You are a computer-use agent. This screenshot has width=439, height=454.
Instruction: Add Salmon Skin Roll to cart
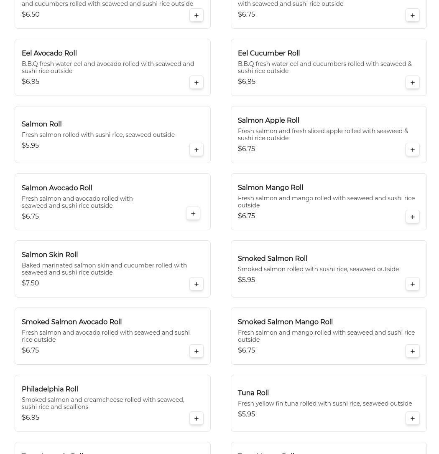[197, 284]
